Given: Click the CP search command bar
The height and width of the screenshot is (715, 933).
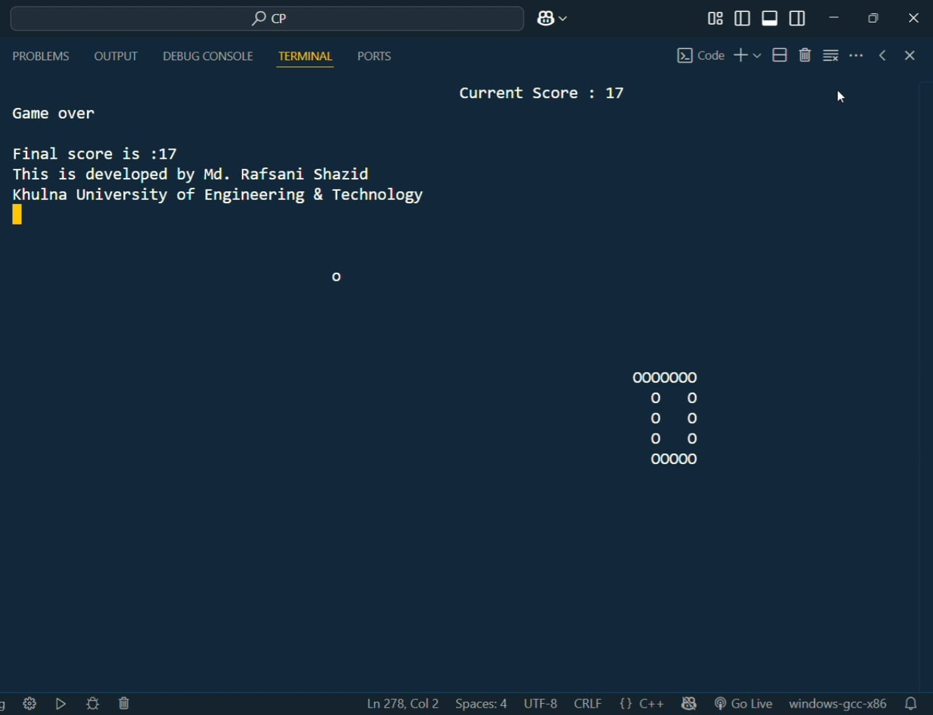Looking at the screenshot, I should (x=268, y=19).
